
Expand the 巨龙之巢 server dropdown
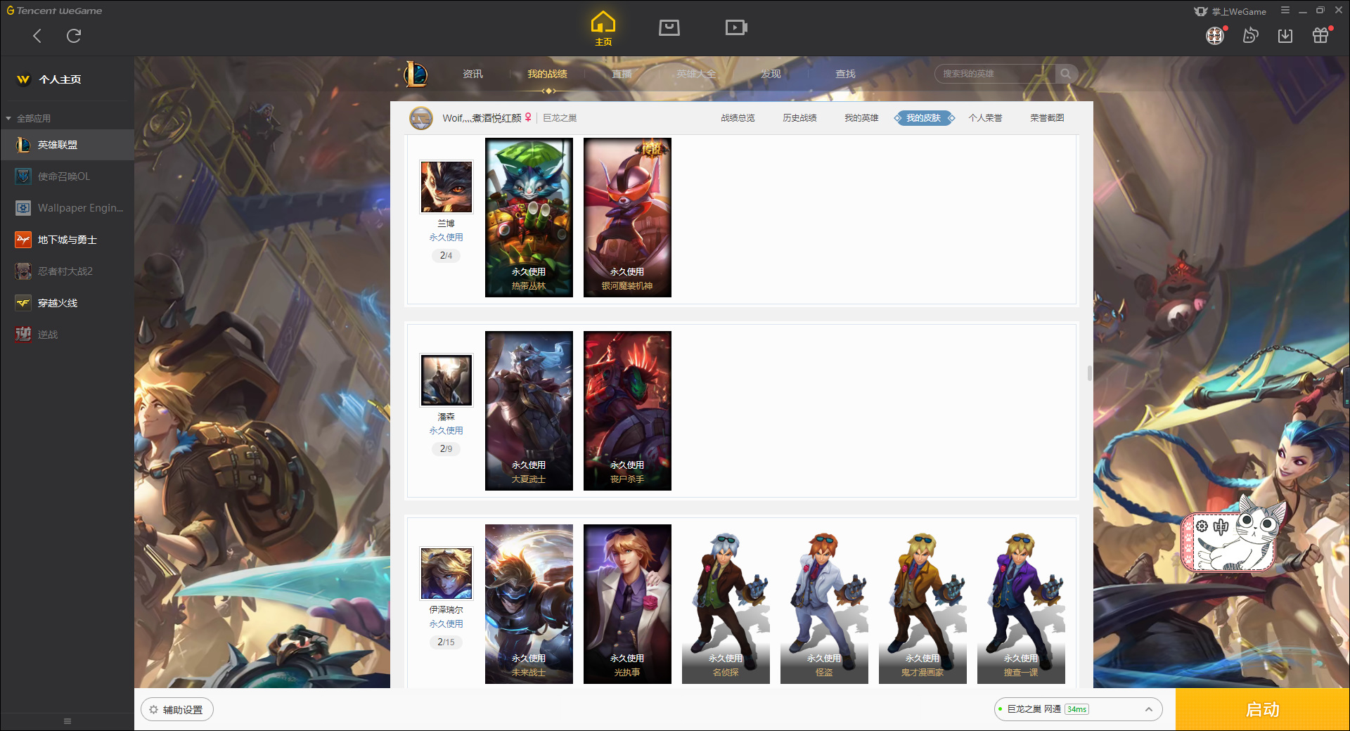1077,709
